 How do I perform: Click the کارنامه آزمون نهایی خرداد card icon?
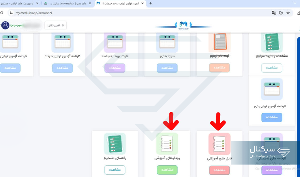pyautogui.click(x=62, y=42)
